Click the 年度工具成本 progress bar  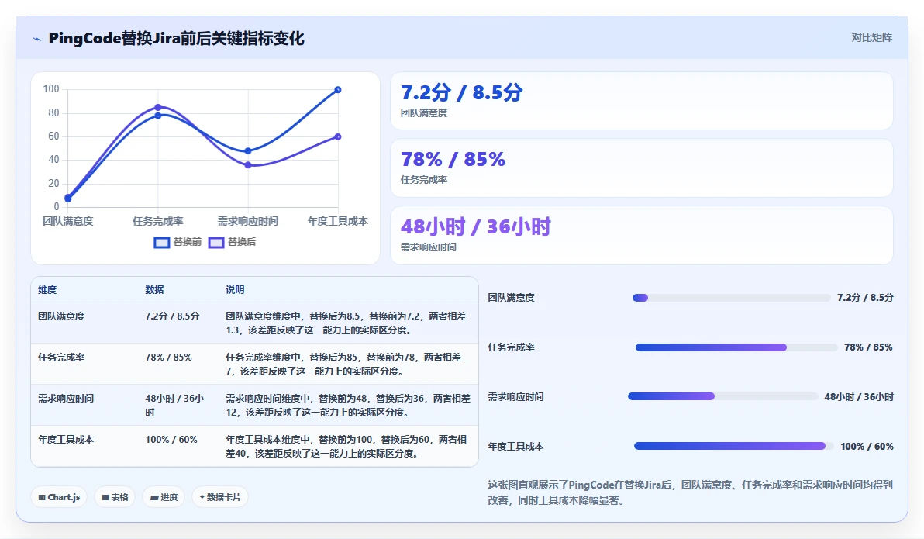click(x=733, y=446)
